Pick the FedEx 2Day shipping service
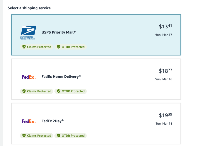198x146 pixels. [96, 124]
